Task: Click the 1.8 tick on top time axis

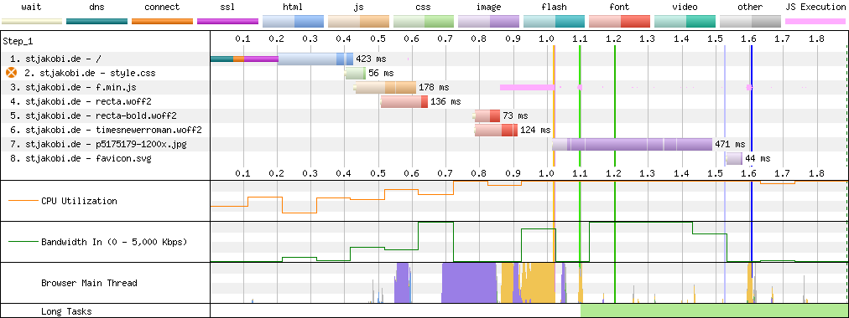Action: 817,38
